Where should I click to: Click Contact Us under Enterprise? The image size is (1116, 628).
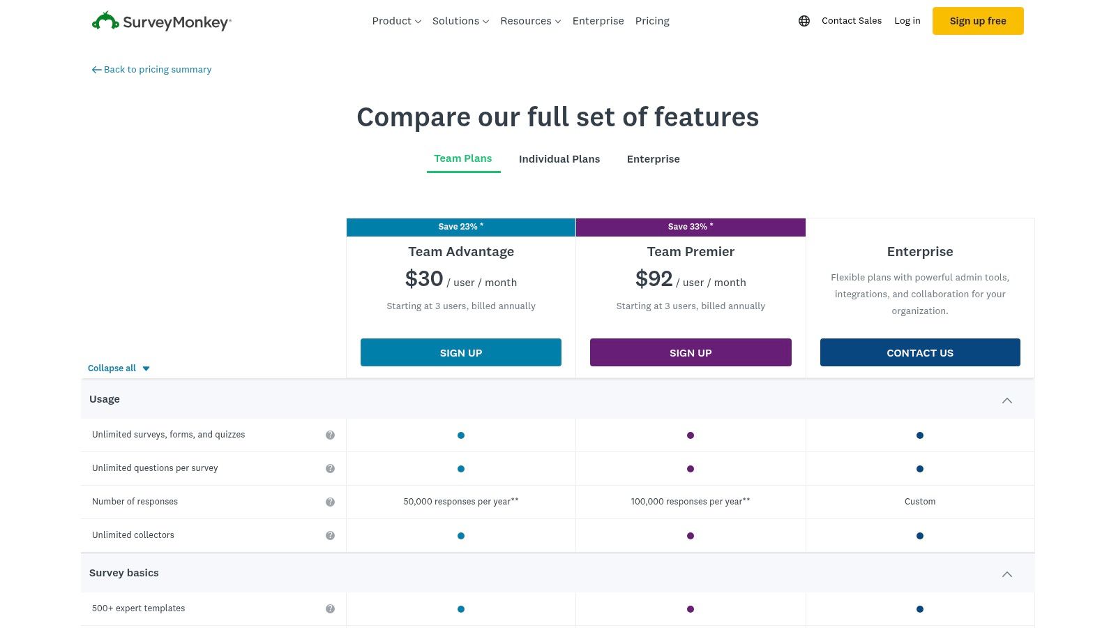pyautogui.click(x=920, y=352)
